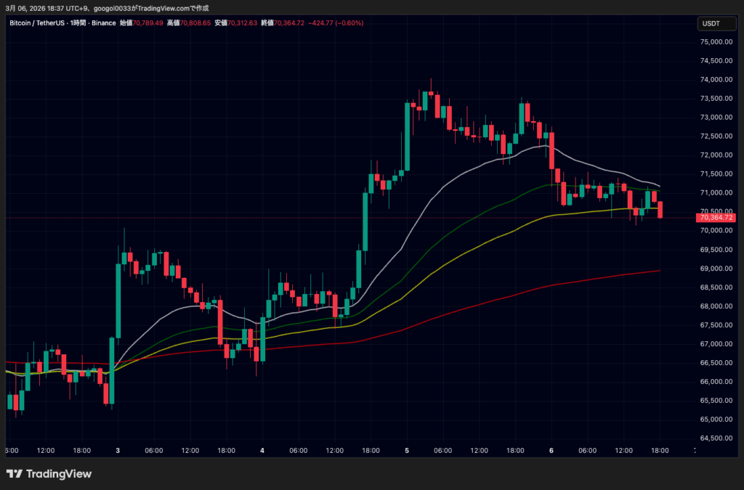Click the 69,000.00 price axis label

pyautogui.click(x=716, y=269)
